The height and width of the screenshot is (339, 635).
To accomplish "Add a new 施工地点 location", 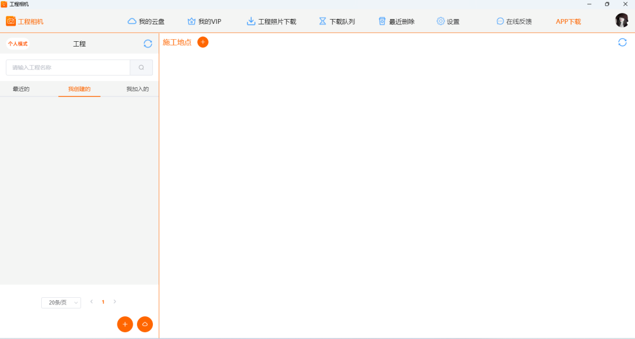I will click(203, 42).
